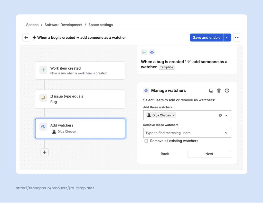Image resolution: width=263 pixels, height=203 pixels.
Task: Click the rule title in header
Action: click(81, 37)
